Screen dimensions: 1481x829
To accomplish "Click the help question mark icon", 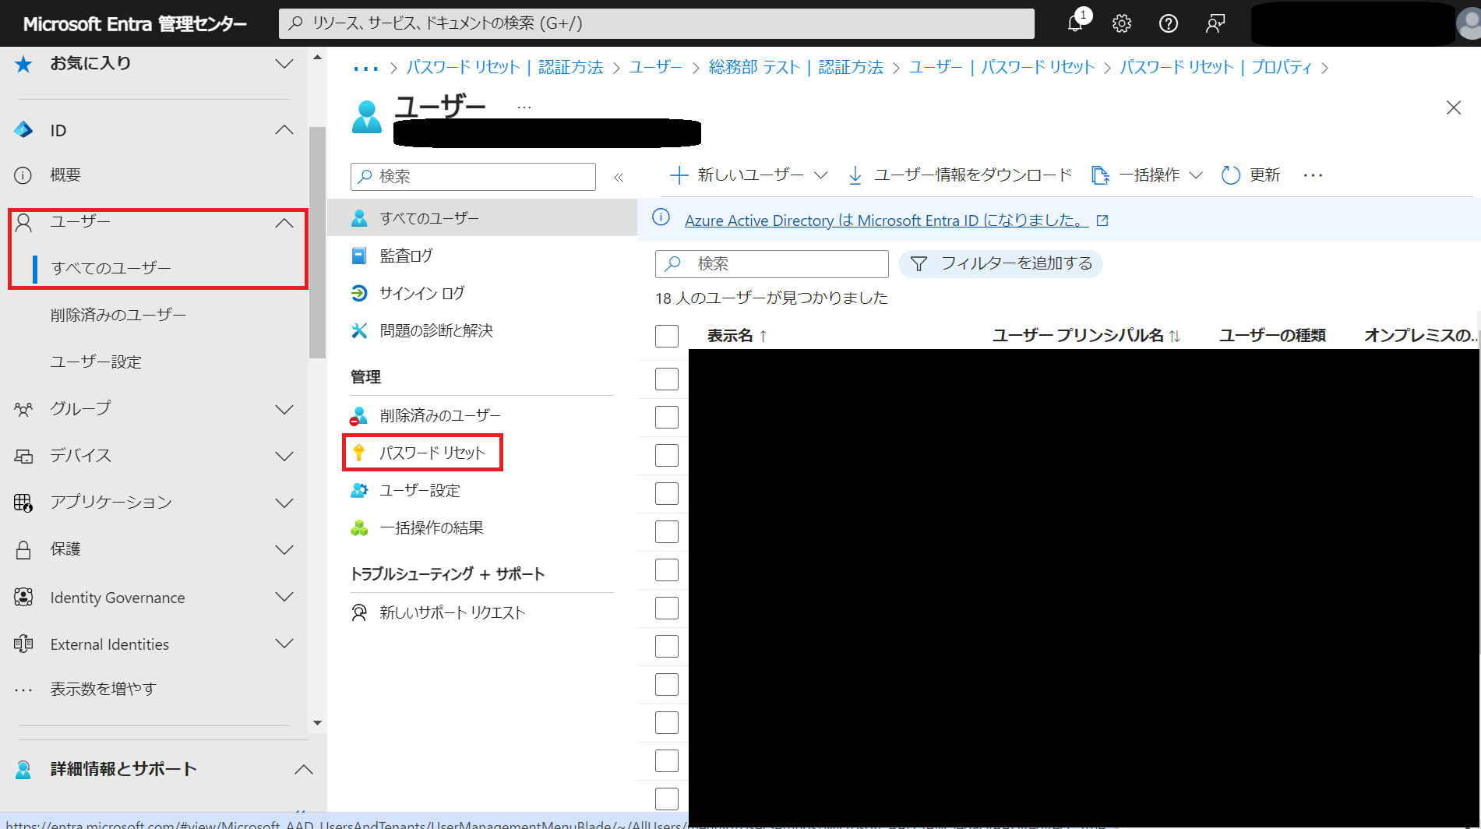I will pyautogui.click(x=1169, y=23).
